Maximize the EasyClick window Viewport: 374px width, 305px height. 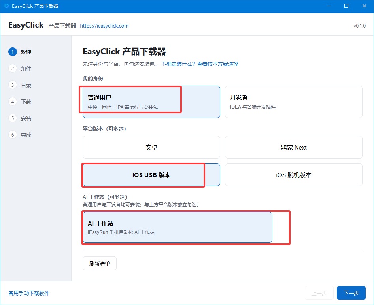coord(346,6)
